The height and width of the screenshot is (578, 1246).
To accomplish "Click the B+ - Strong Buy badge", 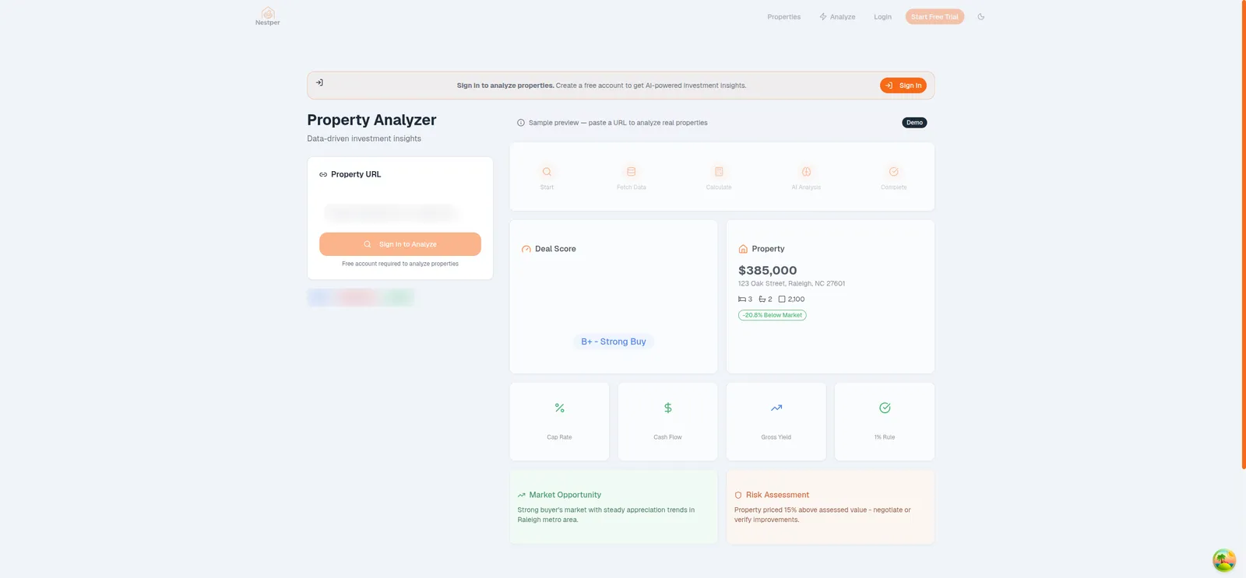I will tap(614, 342).
